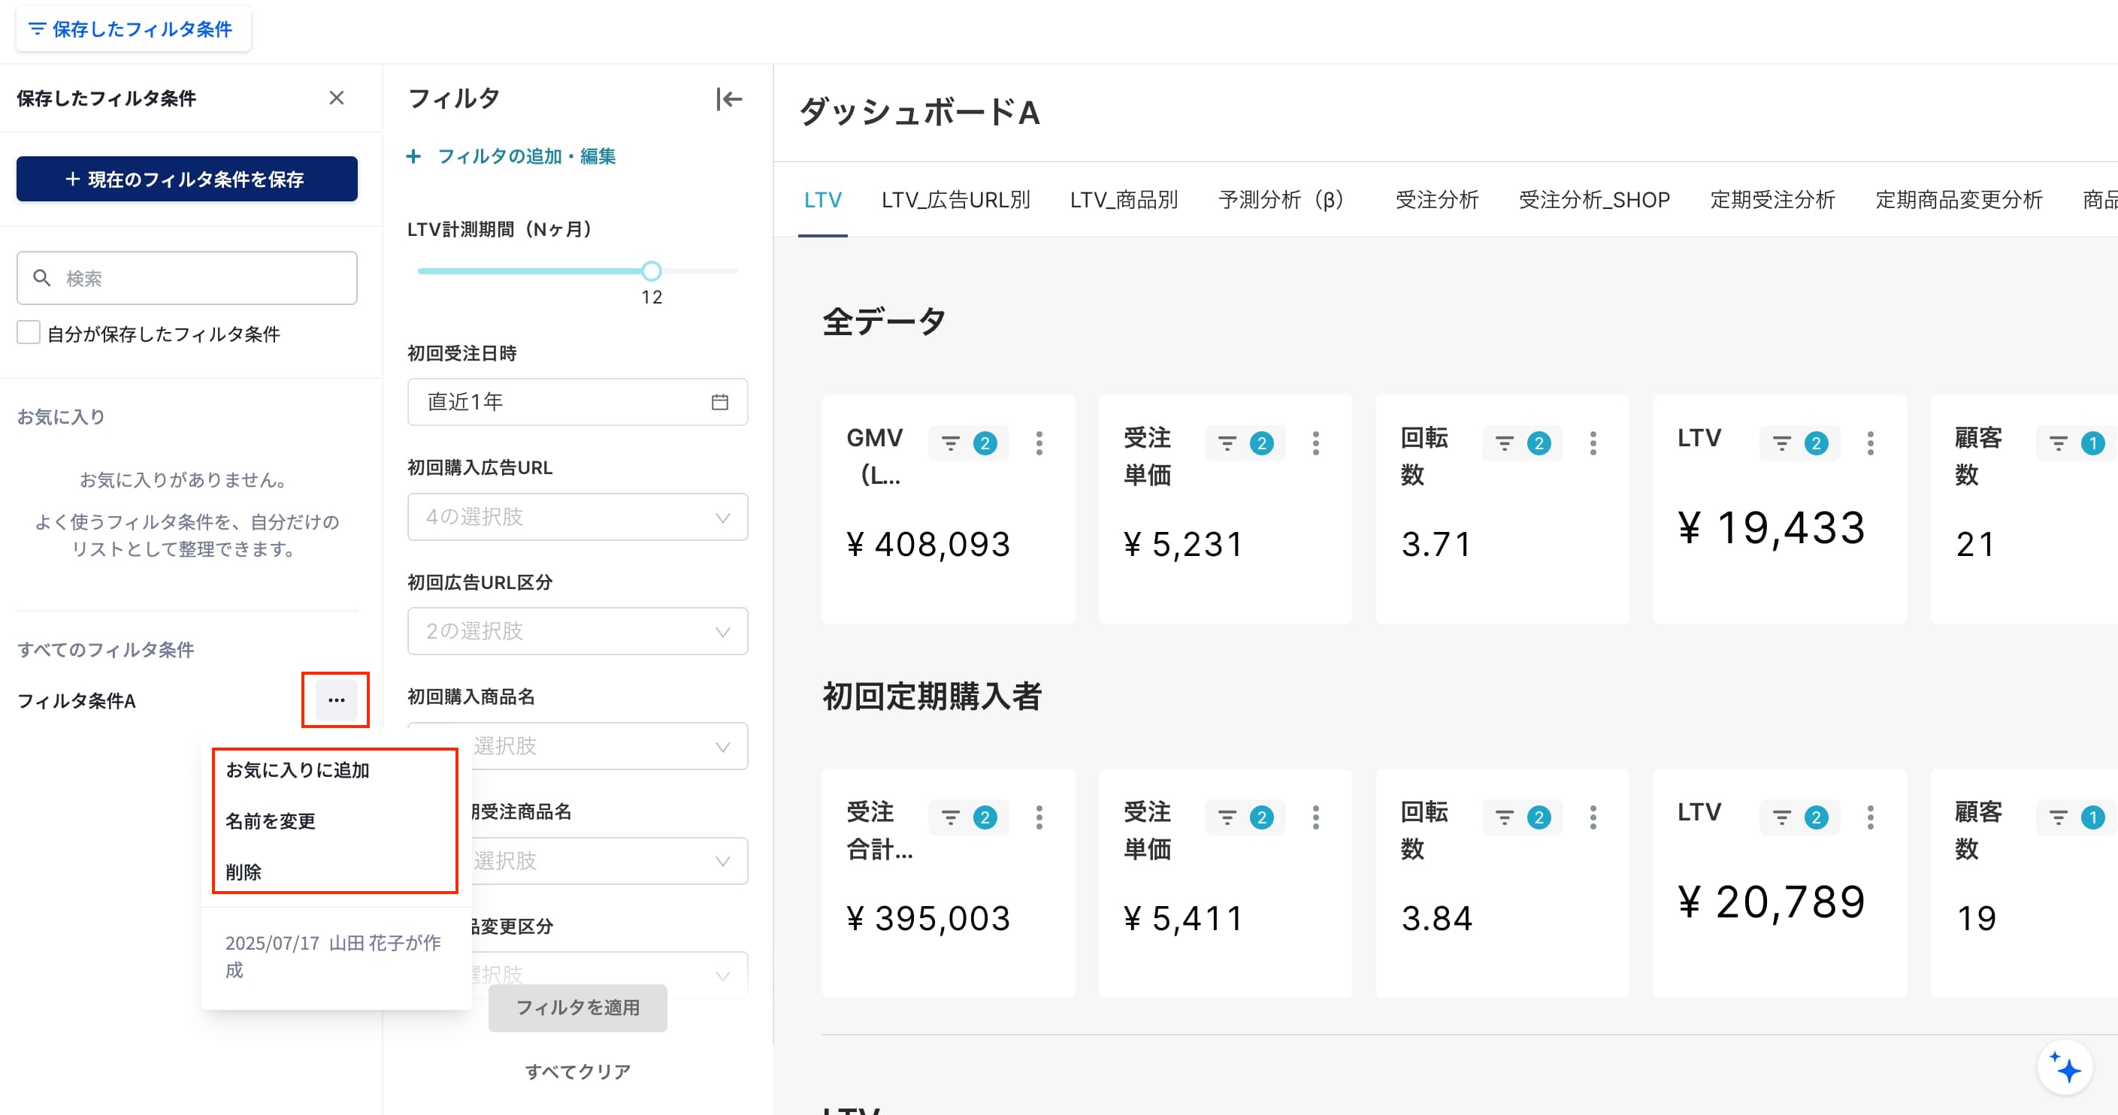Check 自分が保存したフィルタ条件 checkbox
The width and height of the screenshot is (2118, 1115).
(x=29, y=333)
